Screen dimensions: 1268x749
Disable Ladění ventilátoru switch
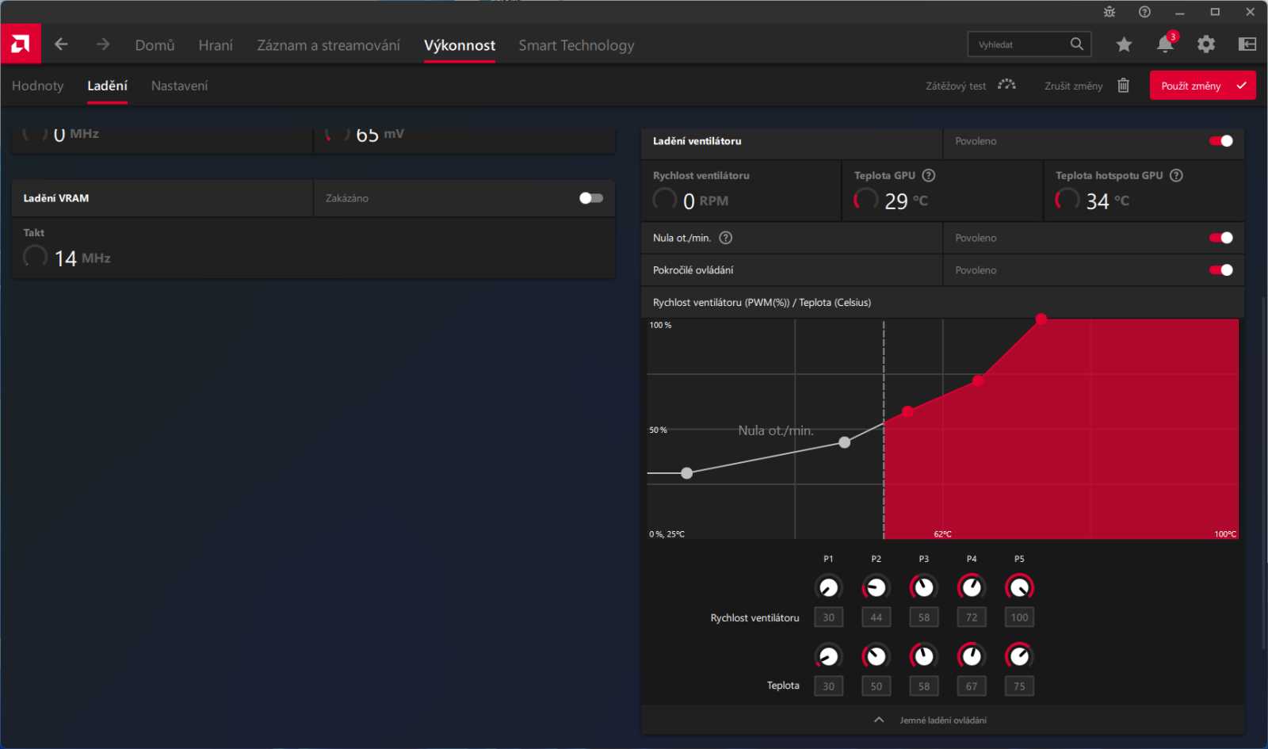[1221, 141]
